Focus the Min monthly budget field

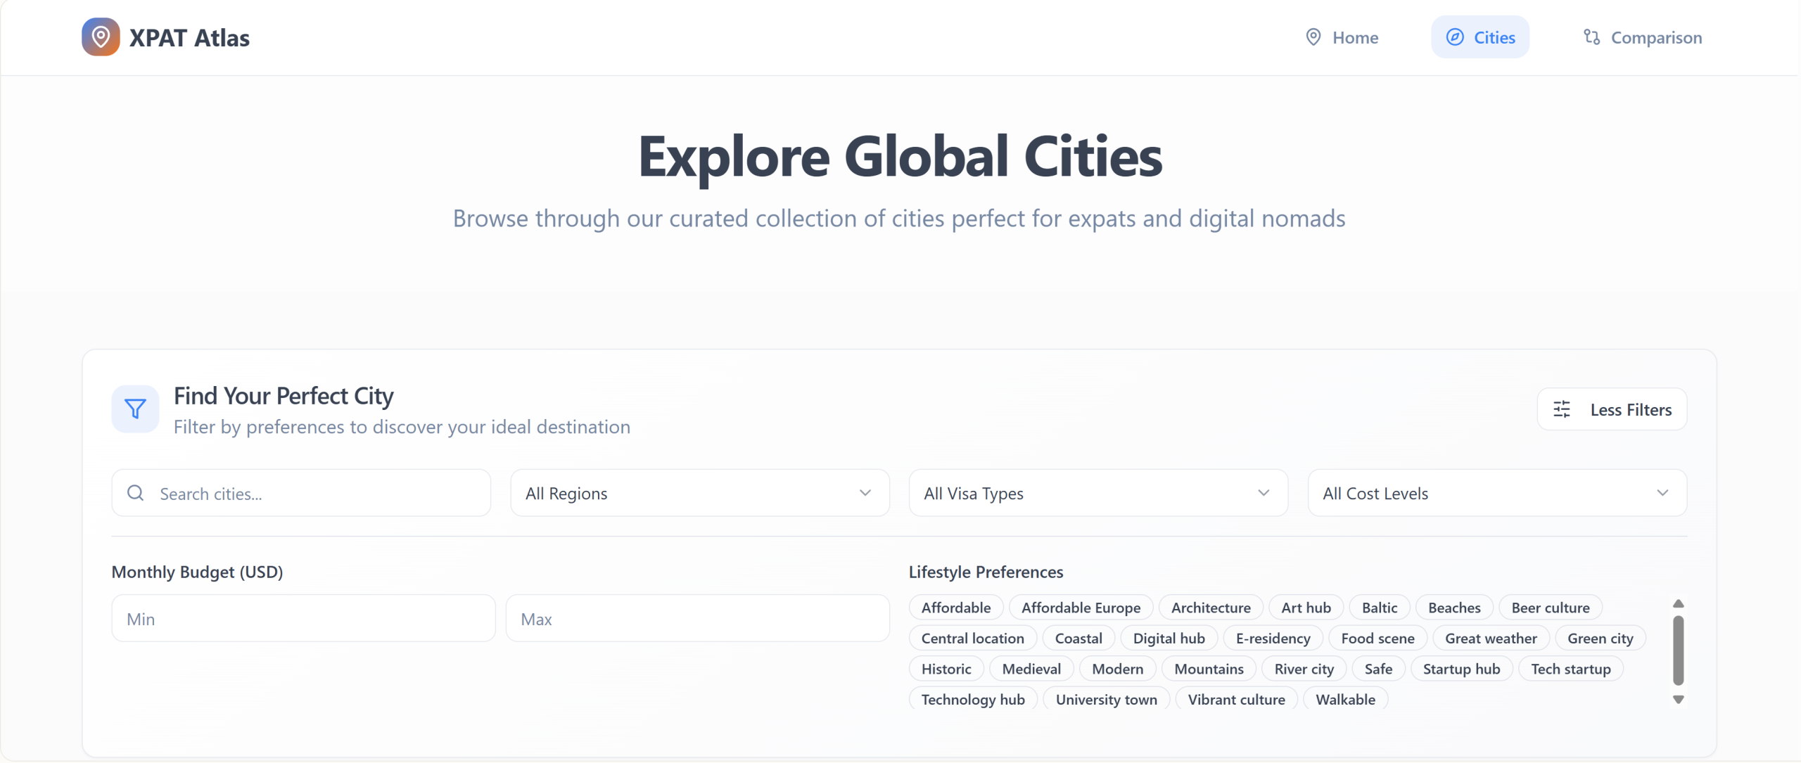click(x=303, y=619)
